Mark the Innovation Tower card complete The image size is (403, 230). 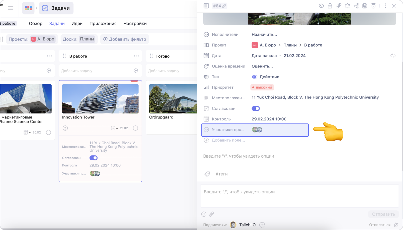(x=135, y=128)
